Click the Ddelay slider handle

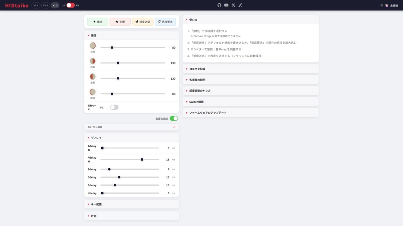point(115,185)
